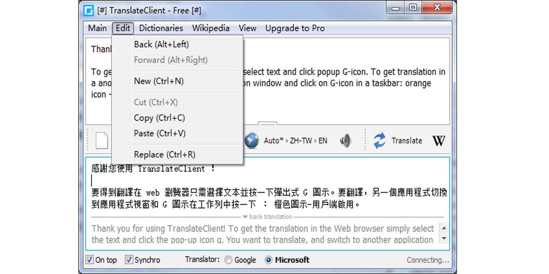The height and width of the screenshot is (274, 549).
Task: Minimize the TranslateClient window
Action: point(396,7)
